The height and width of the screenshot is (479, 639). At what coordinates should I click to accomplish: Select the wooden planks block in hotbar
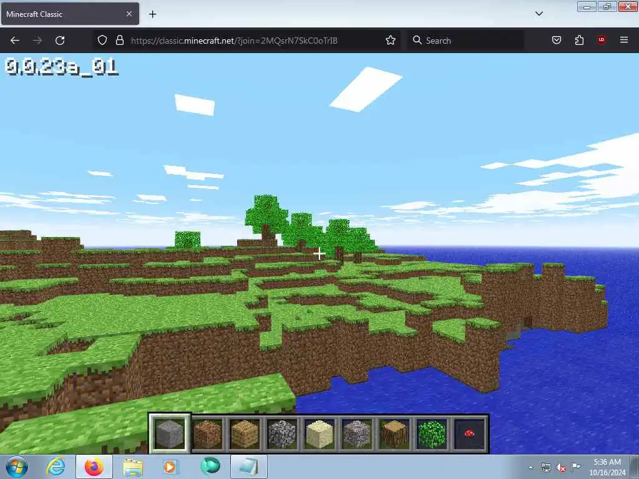[245, 434]
